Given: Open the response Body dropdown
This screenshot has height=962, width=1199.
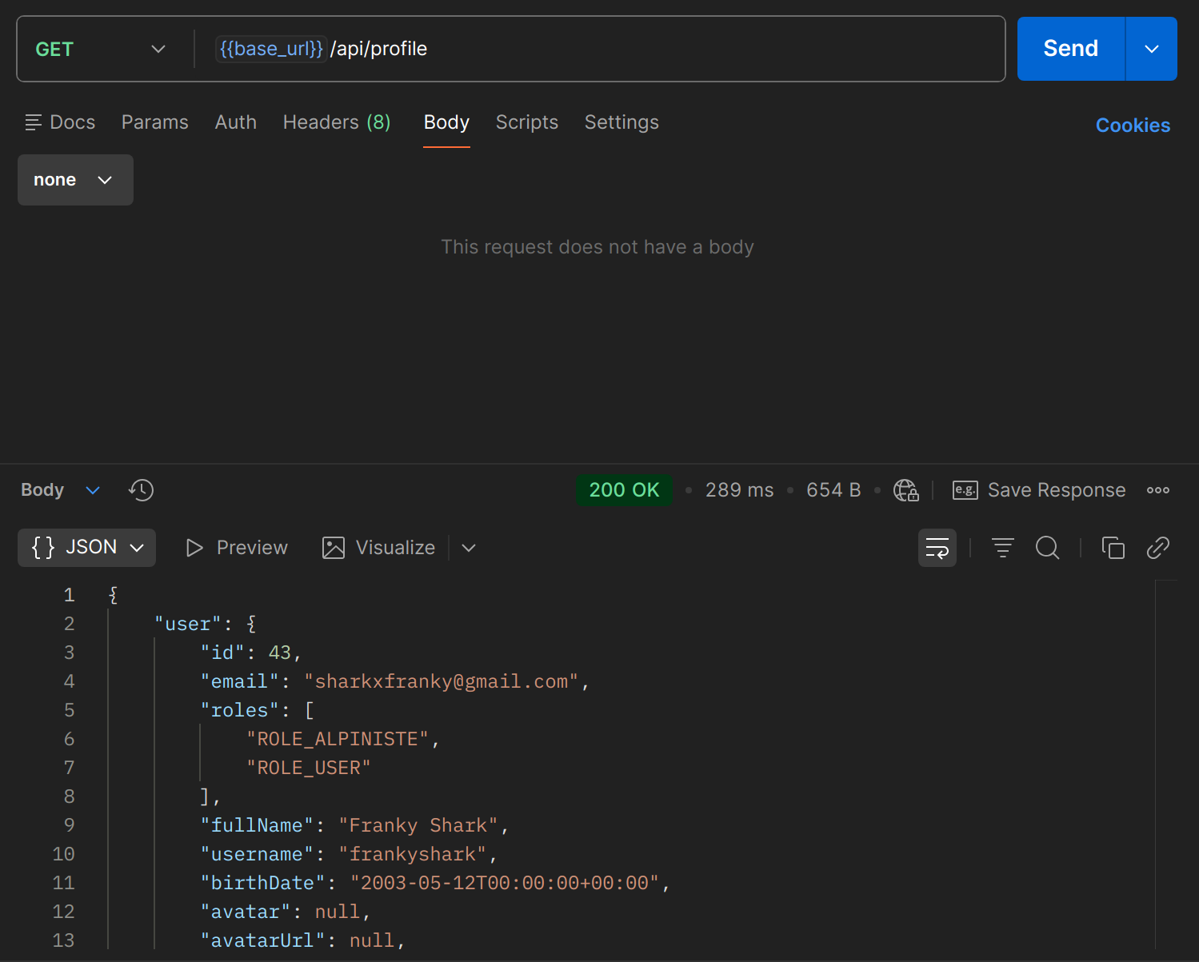Looking at the screenshot, I should pyautogui.click(x=60, y=490).
